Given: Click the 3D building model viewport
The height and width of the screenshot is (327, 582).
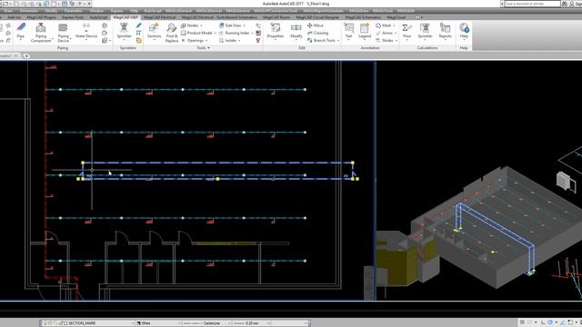Looking at the screenshot, I should coord(479,181).
